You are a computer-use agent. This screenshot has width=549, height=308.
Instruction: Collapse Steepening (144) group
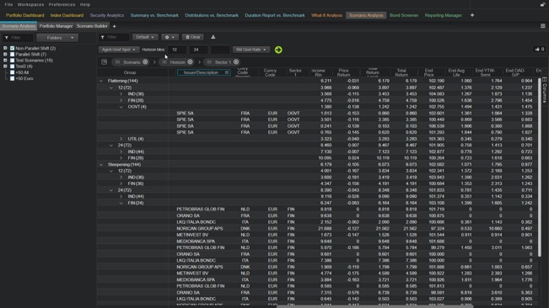[x=101, y=164]
